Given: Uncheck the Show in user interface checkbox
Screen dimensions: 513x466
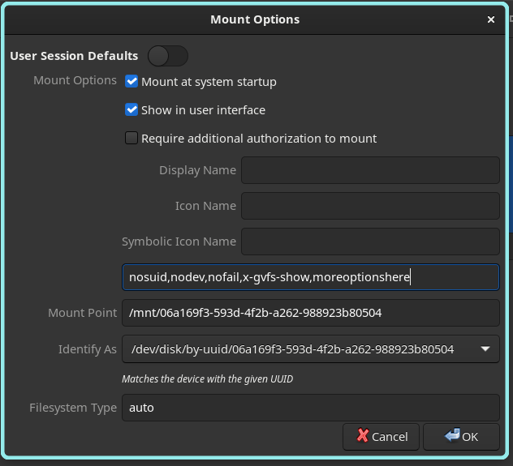Looking at the screenshot, I should point(131,109).
